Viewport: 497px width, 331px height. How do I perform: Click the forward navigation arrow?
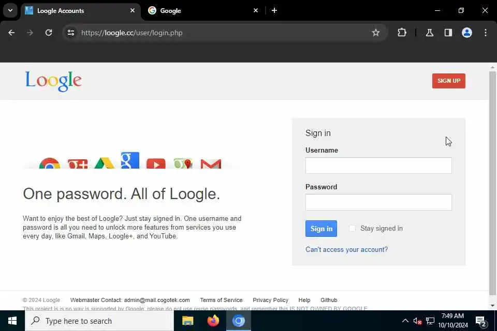click(x=30, y=33)
